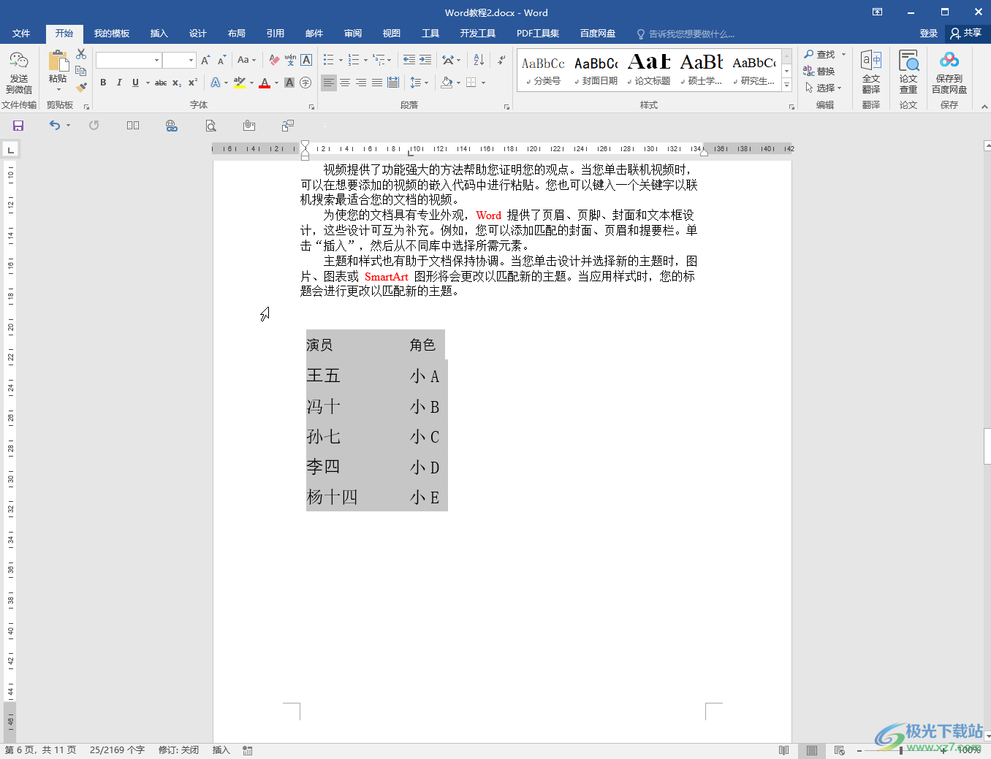Click the Enclosed Character (字) icon
The height and width of the screenshot is (759, 991).
305,83
